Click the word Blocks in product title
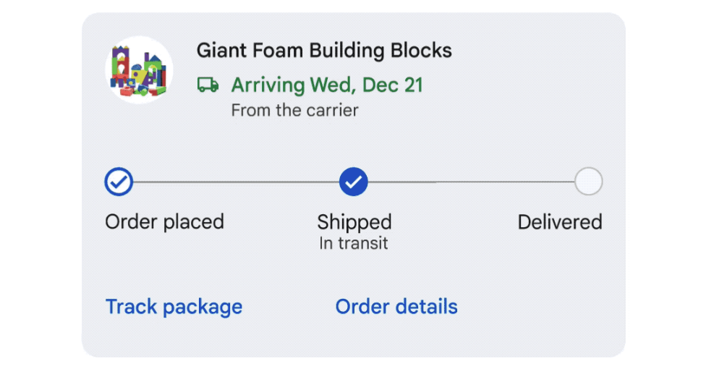This screenshot has width=701, height=369. tap(421, 51)
